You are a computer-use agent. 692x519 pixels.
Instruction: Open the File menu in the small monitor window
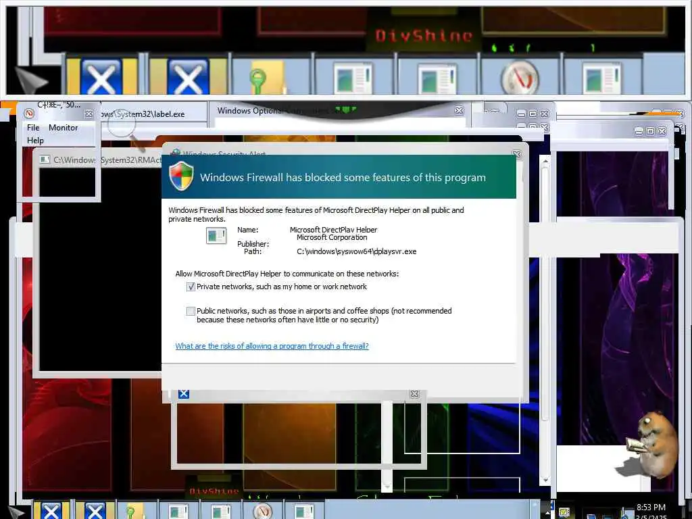point(33,128)
